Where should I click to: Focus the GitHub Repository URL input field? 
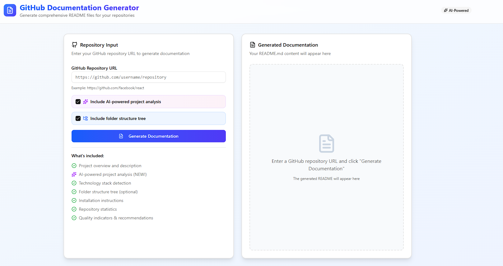pos(149,77)
